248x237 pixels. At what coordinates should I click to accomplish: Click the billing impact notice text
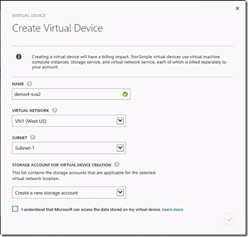click(x=129, y=62)
